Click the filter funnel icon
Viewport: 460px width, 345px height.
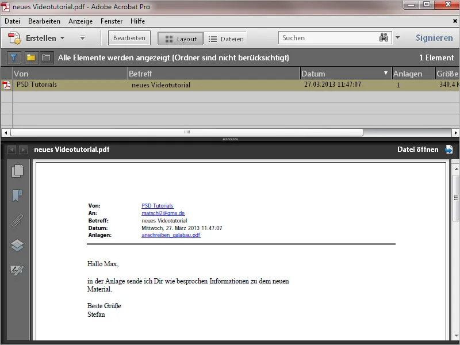[14, 57]
